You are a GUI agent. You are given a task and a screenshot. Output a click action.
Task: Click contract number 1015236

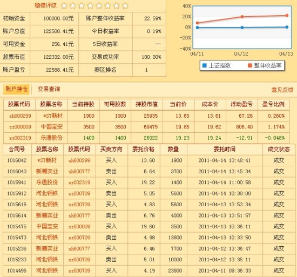[17, 248]
